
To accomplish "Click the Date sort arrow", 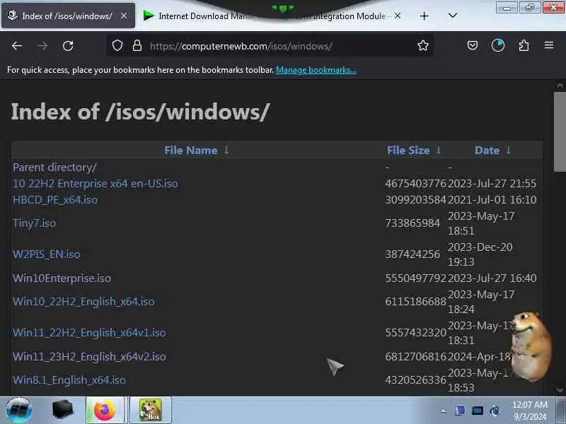I will [x=508, y=150].
